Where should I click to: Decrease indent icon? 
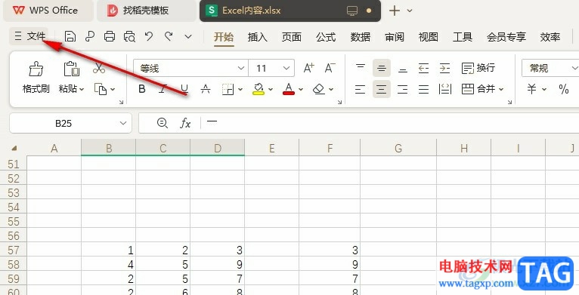click(x=423, y=68)
